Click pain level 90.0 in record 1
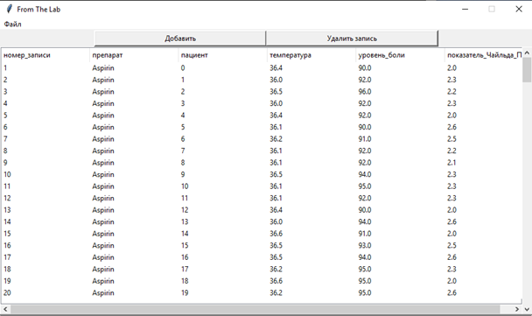Image resolution: width=532 pixels, height=316 pixels. coord(365,68)
